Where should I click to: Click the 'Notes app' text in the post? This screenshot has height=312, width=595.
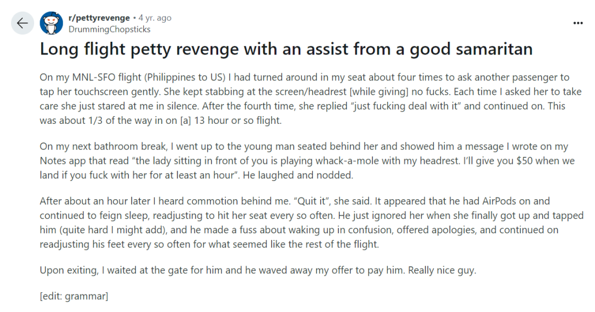point(63,161)
